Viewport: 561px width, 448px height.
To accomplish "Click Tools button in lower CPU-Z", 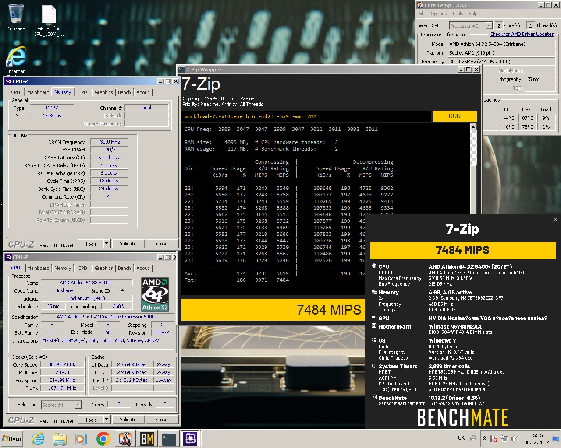I will click(x=91, y=420).
